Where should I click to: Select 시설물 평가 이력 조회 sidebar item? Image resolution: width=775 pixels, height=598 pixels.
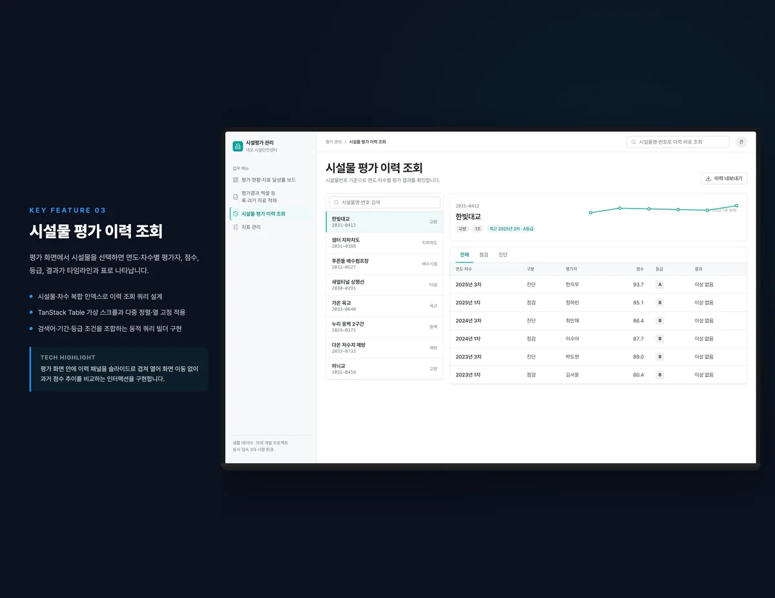click(271, 214)
